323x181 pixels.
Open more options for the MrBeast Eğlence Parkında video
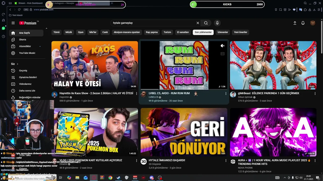(315, 94)
